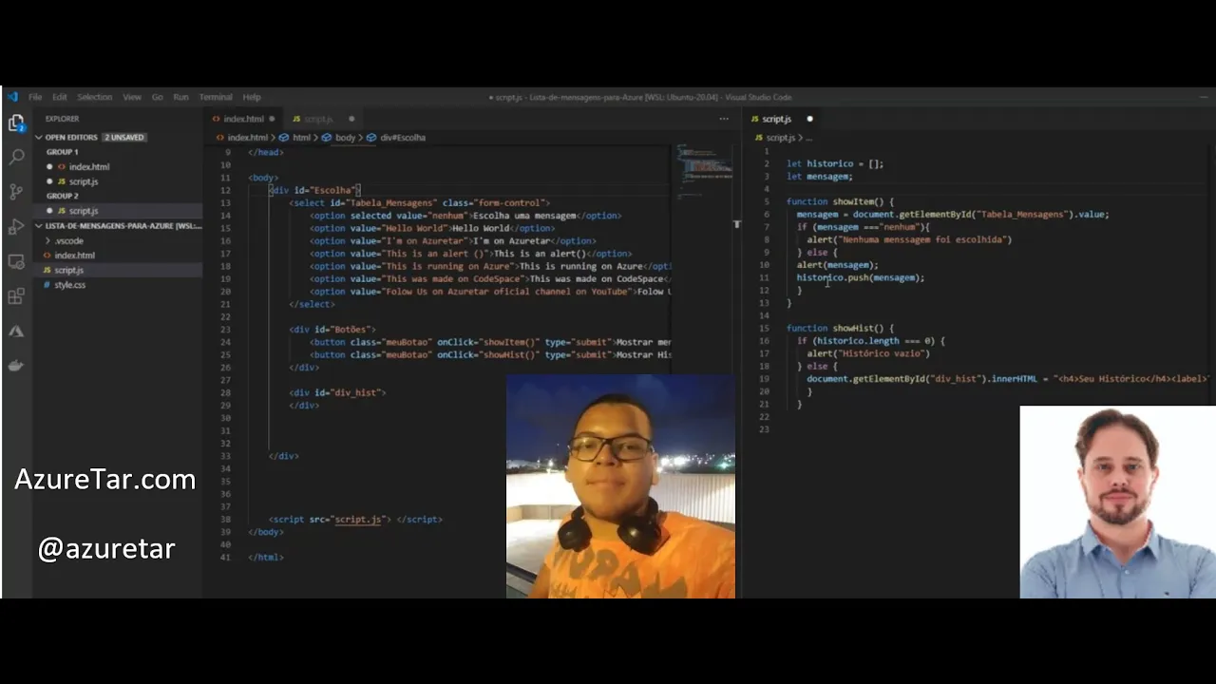Open the Docker view in the activity bar
This screenshot has height=684, width=1216.
tap(16, 366)
